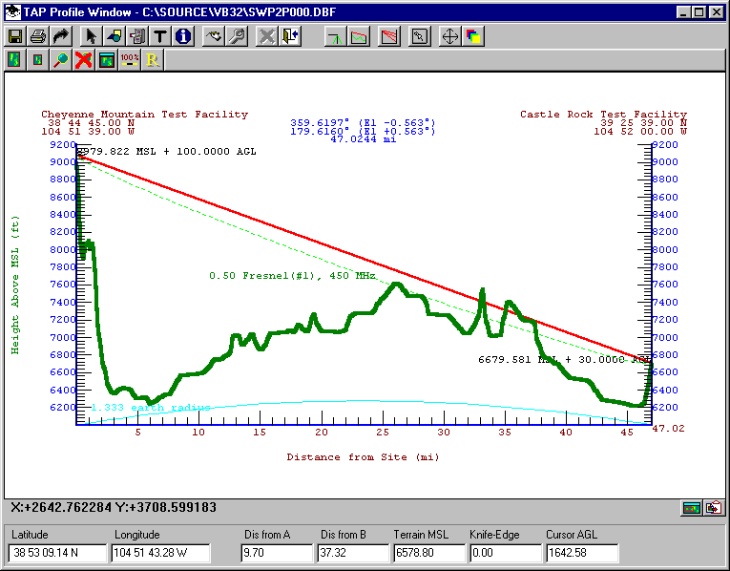Screen dimensions: 730x571
Task: Click in the Latitude field
Action: (x=57, y=553)
